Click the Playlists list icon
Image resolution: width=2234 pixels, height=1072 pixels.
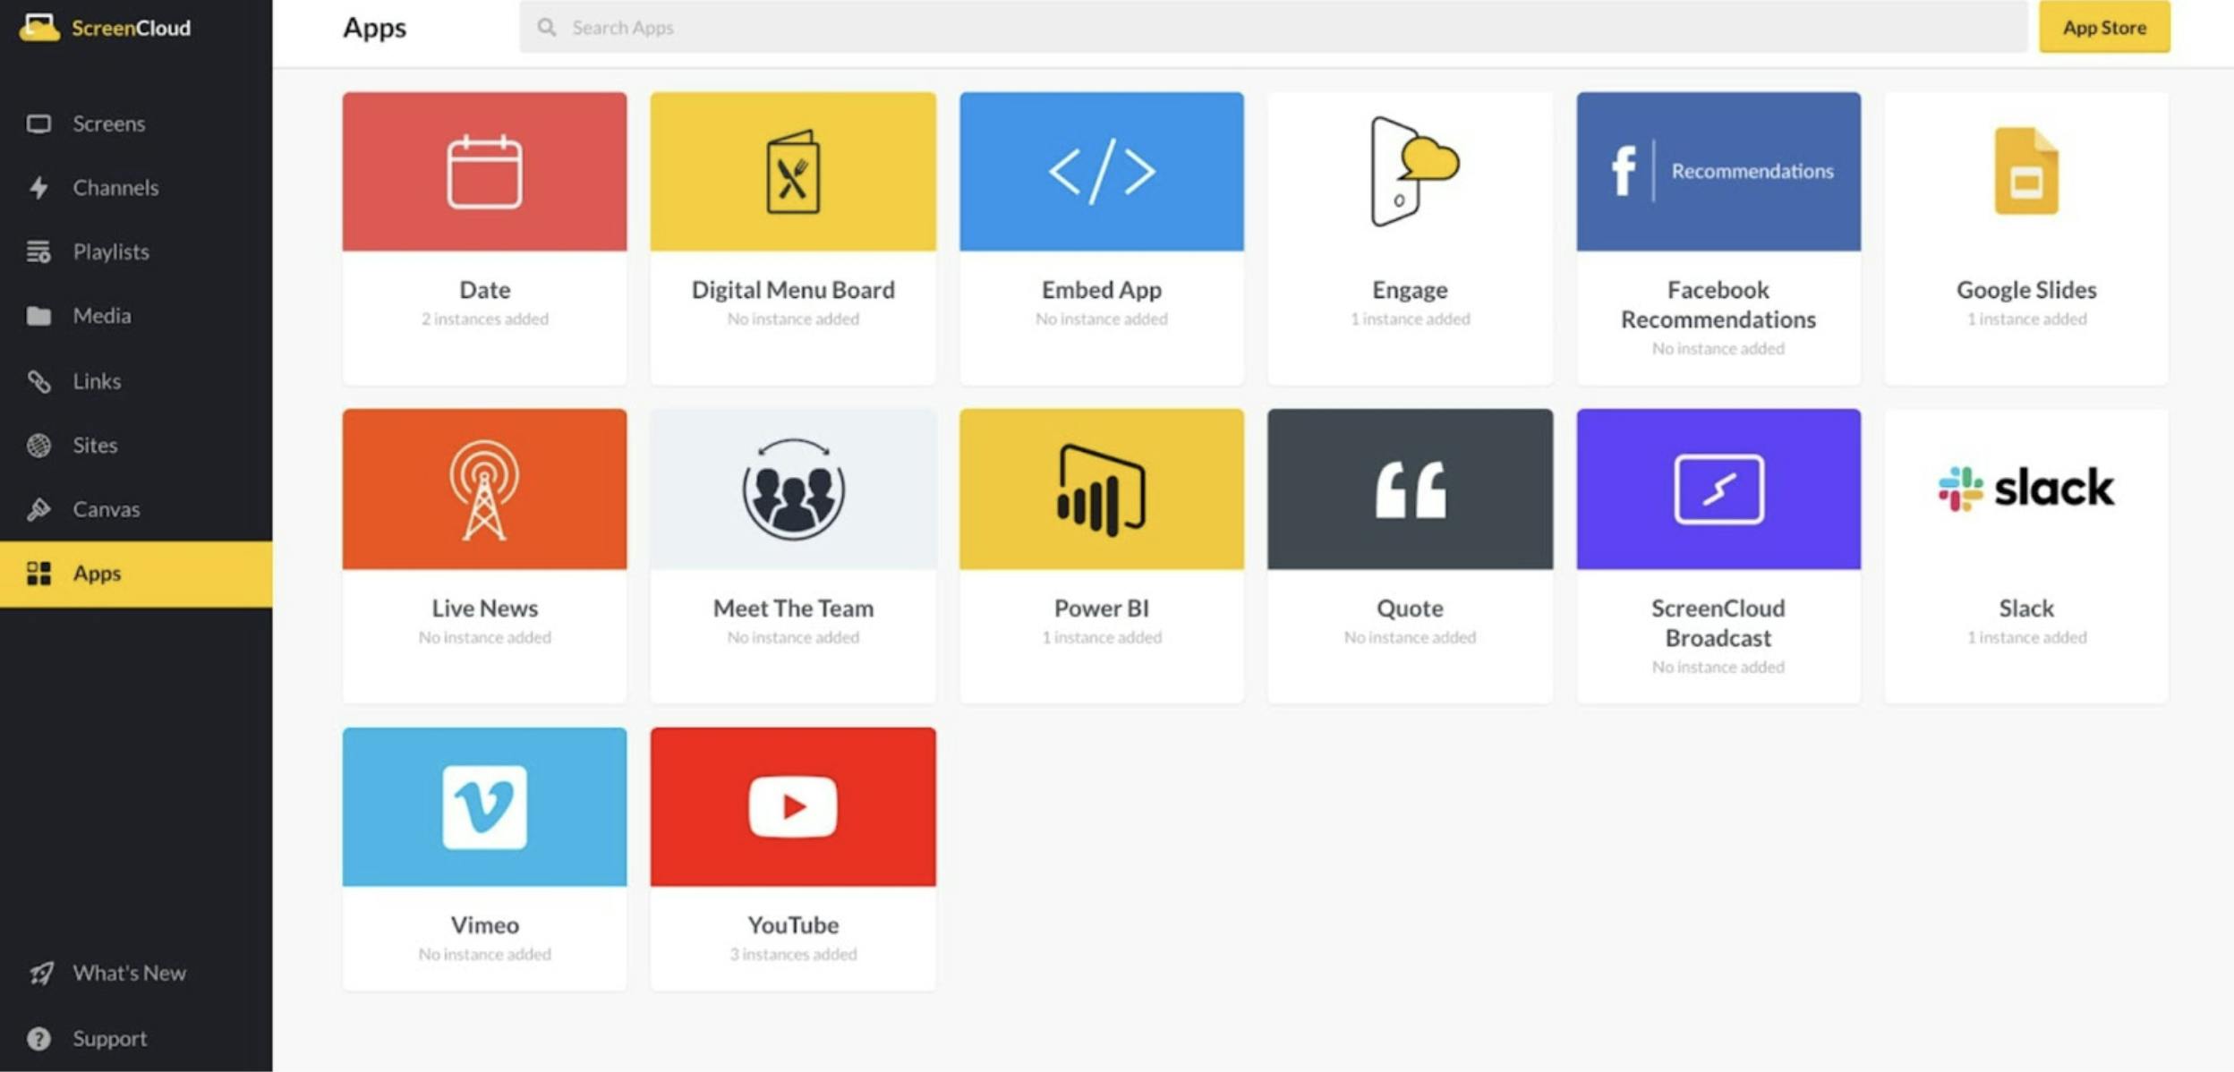38,252
